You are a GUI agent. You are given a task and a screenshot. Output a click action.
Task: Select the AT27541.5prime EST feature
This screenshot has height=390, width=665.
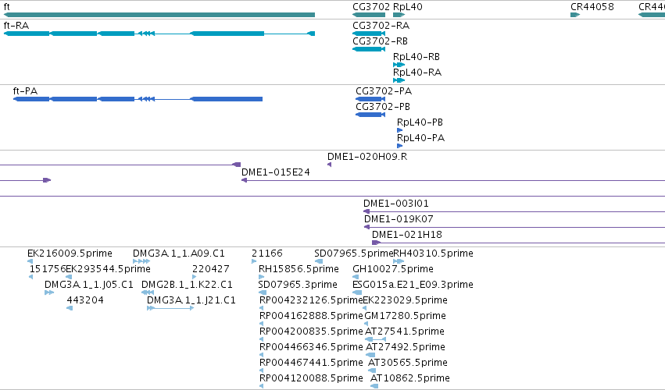375,339
